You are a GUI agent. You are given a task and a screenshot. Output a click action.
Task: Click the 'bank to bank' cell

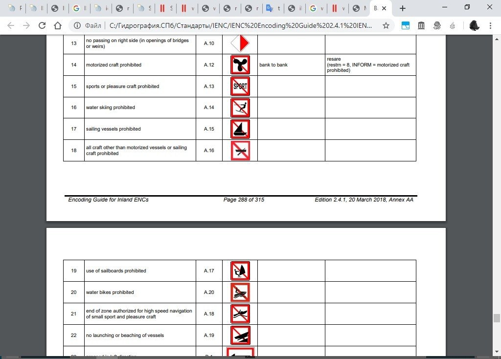pyautogui.click(x=291, y=65)
